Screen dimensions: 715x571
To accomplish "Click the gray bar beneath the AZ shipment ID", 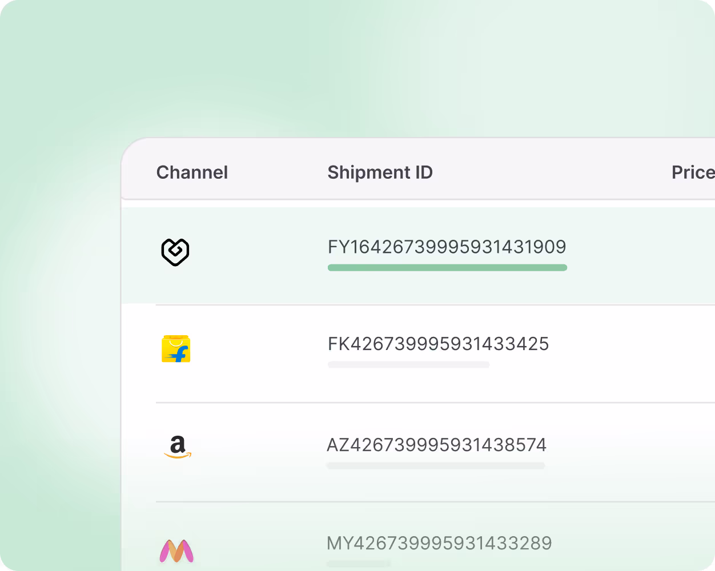I will [435, 466].
